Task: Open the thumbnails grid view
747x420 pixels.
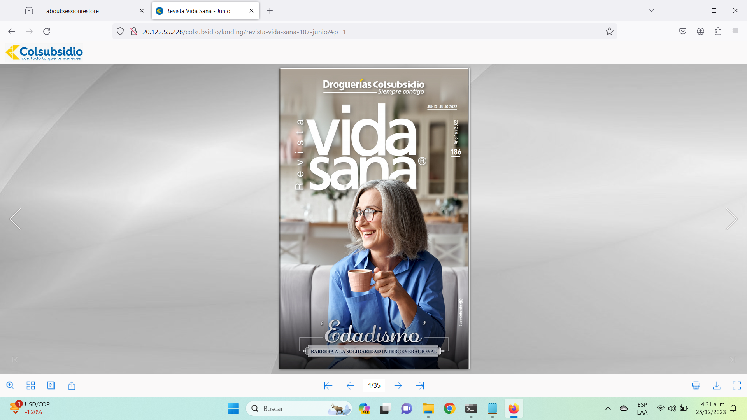Action: [x=31, y=385]
